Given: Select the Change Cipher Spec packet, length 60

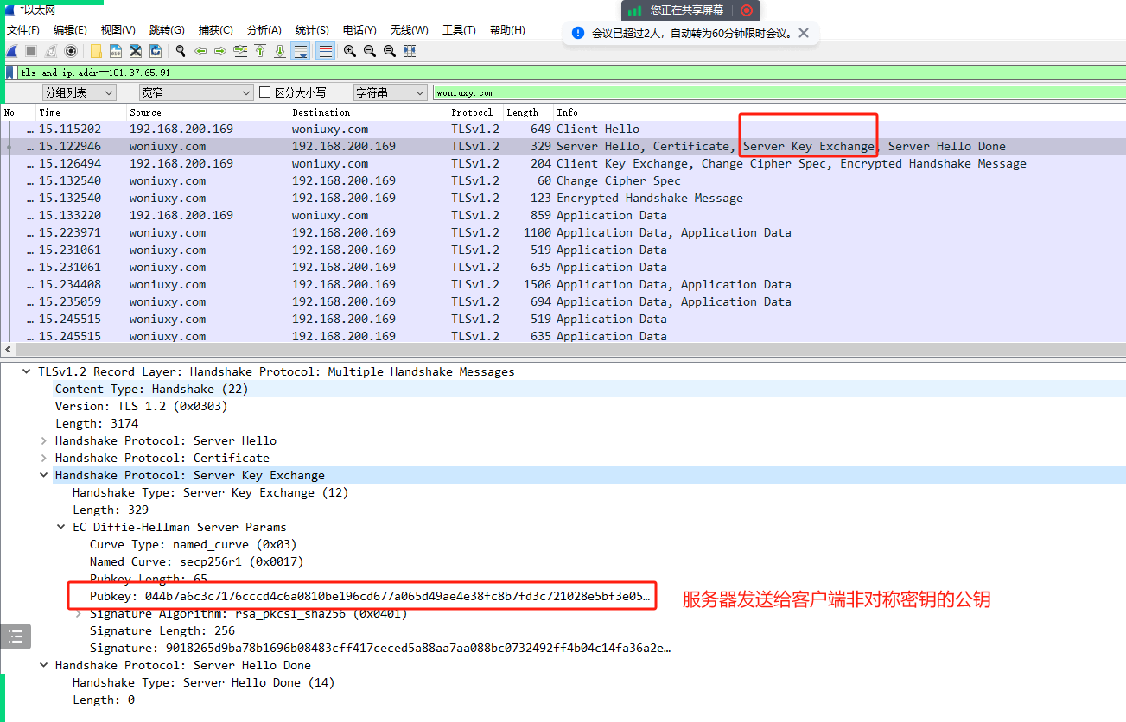Looking at the screenshot, I should click(563, 180).
